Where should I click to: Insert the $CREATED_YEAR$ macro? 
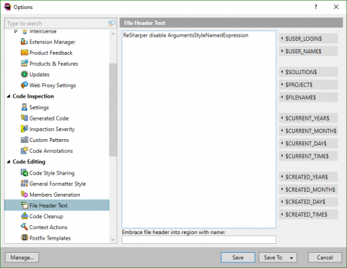308,177
